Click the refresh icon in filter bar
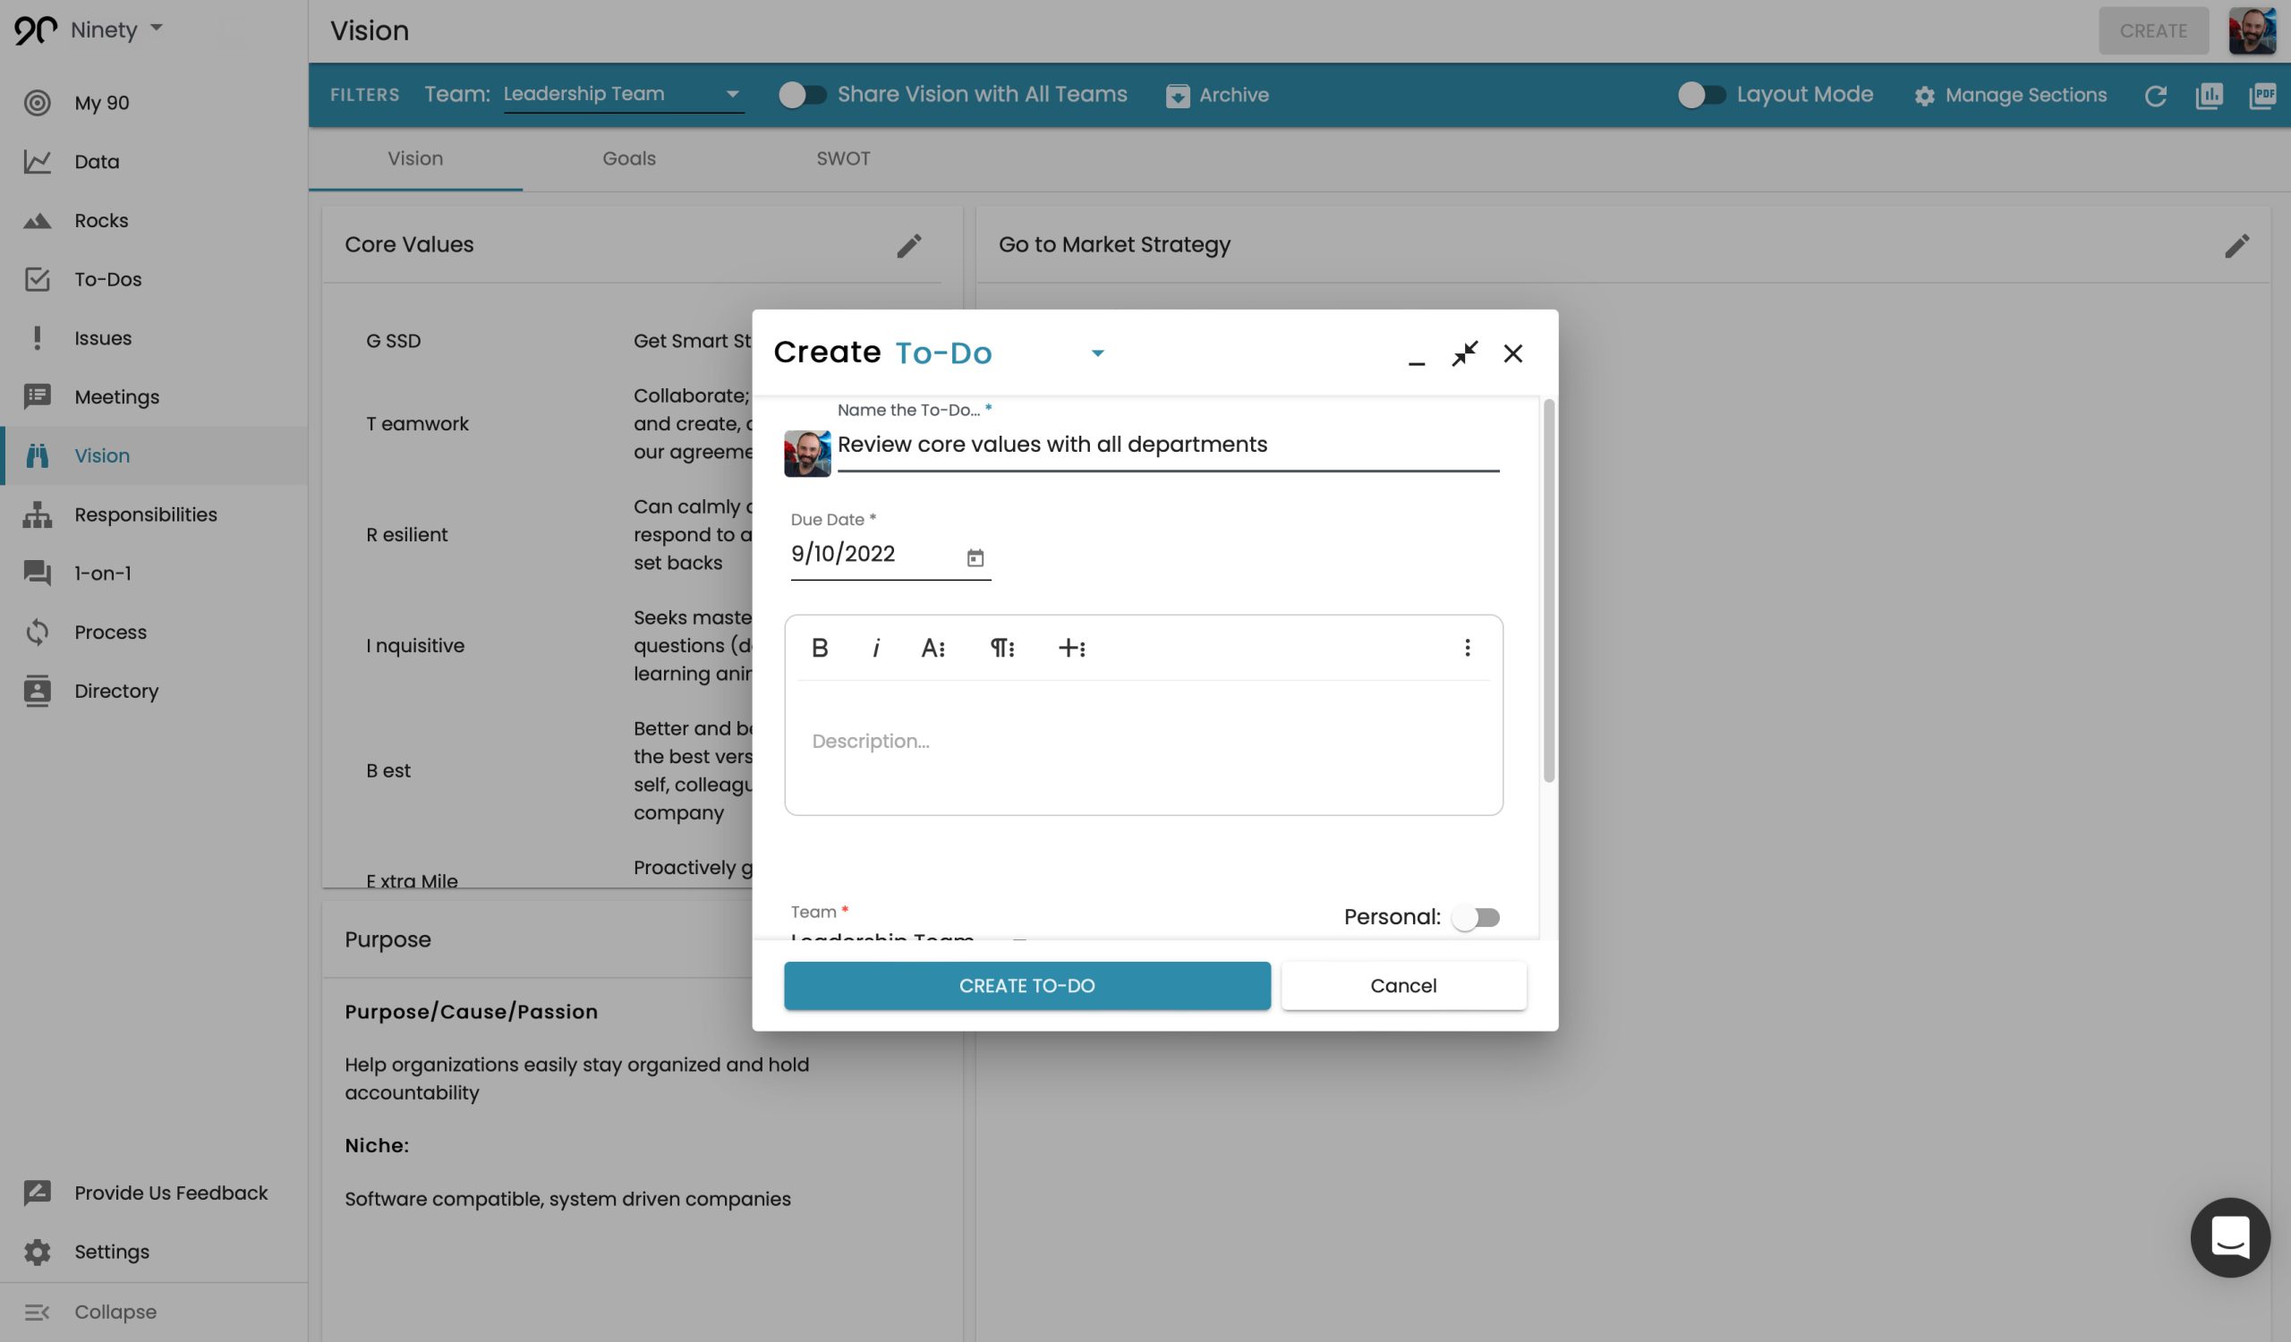2291x1342 pixels. click(2155, 96)
